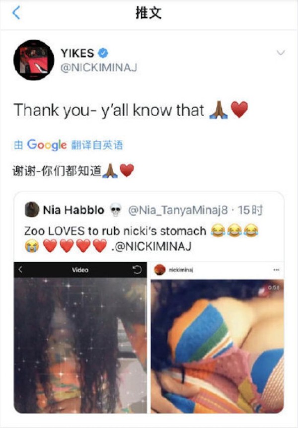
Task: Go back using the blue arrow
Action: (16, 13)
